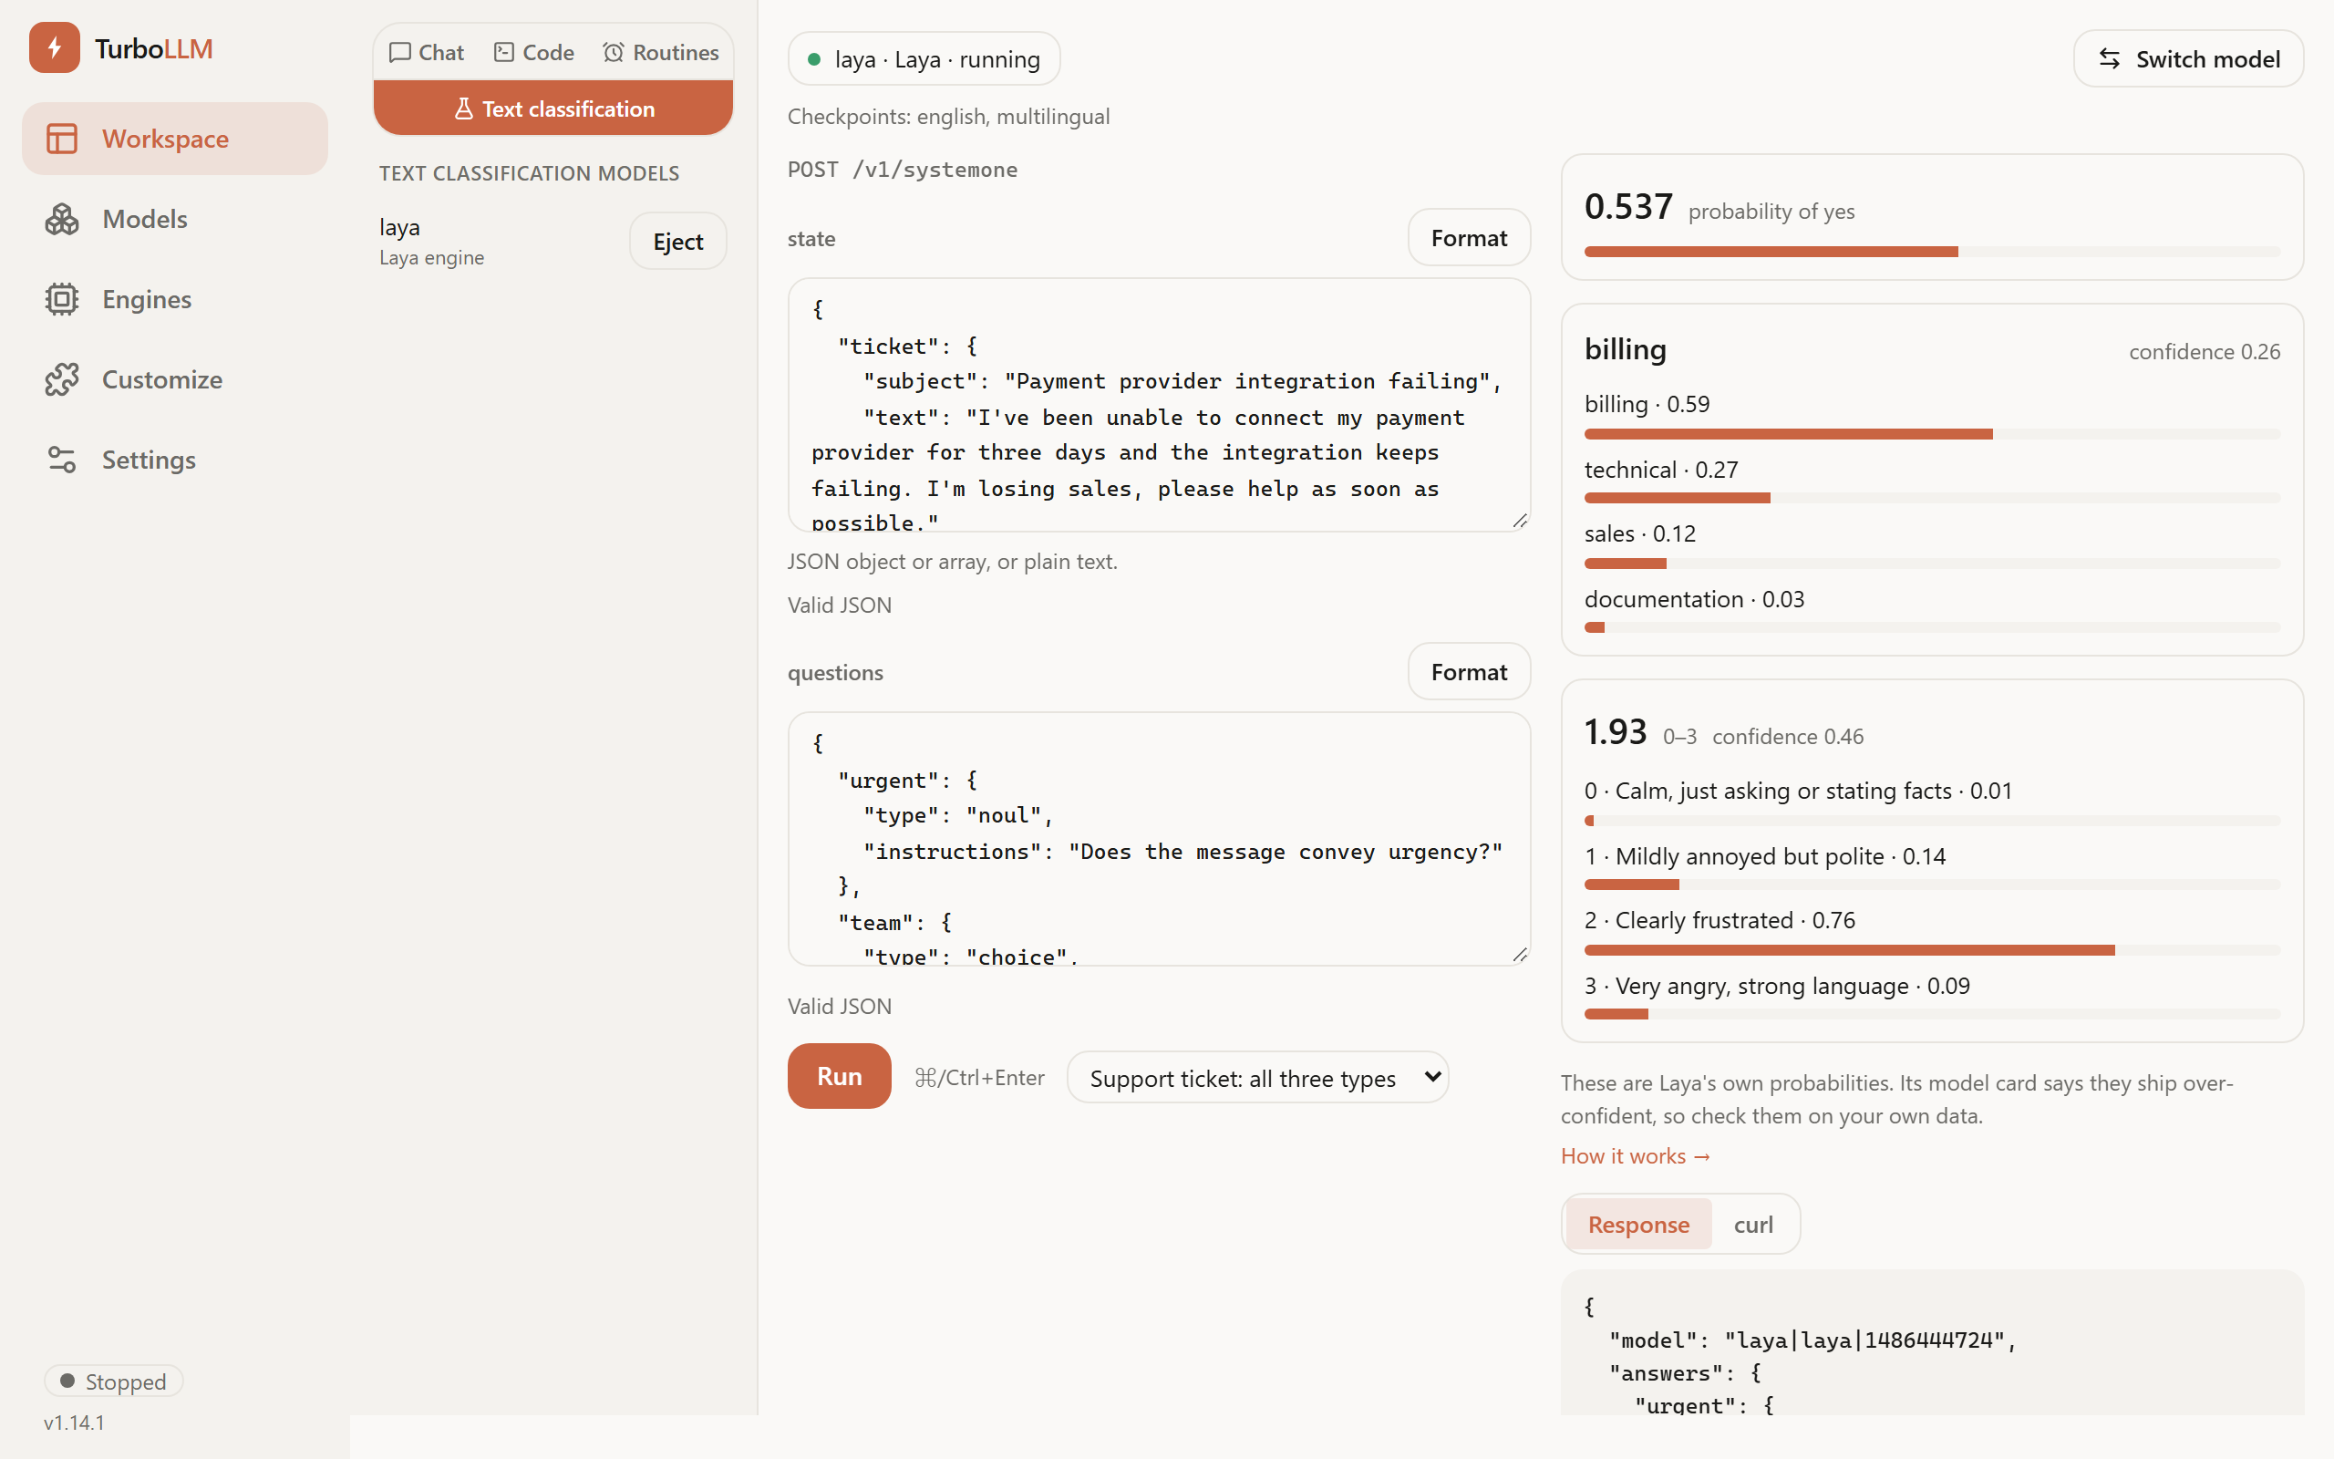This screenshot has height=1459, width=2334.
Task: Click the POST /v1/systemone endpoint text
Action: coord(902,169)
